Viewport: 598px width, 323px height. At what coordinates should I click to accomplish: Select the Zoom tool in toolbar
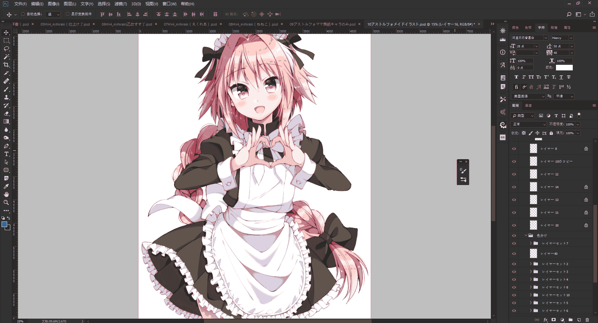(6, 202)
